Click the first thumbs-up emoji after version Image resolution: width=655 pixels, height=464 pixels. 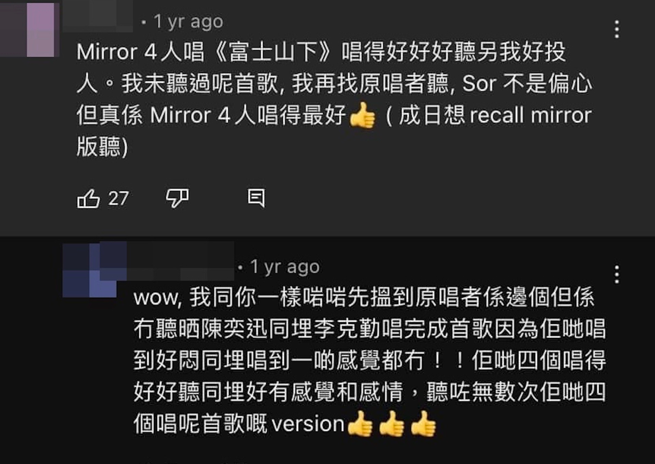point(360,424)
